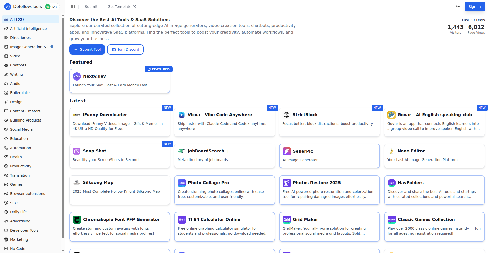Image resolution: width=489 pixels, height=253 pixels.
Task: Click the 6,012 Page Views statistic
Action: (x=476, y=29)
